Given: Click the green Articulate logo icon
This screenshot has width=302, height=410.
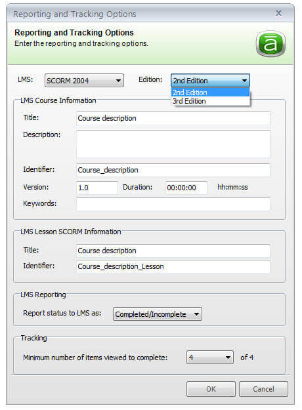Looking at the screenshot, I should [x=270, y=44].
